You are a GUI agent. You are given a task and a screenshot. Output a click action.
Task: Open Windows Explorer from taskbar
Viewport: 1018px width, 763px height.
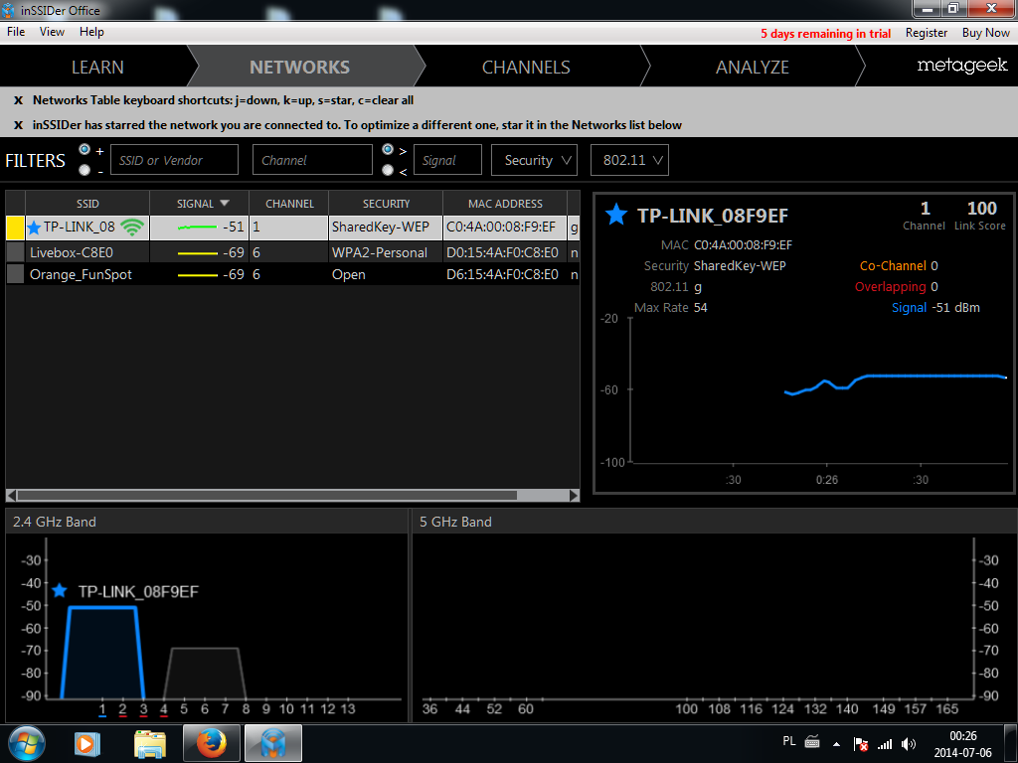tap(150, 743)
